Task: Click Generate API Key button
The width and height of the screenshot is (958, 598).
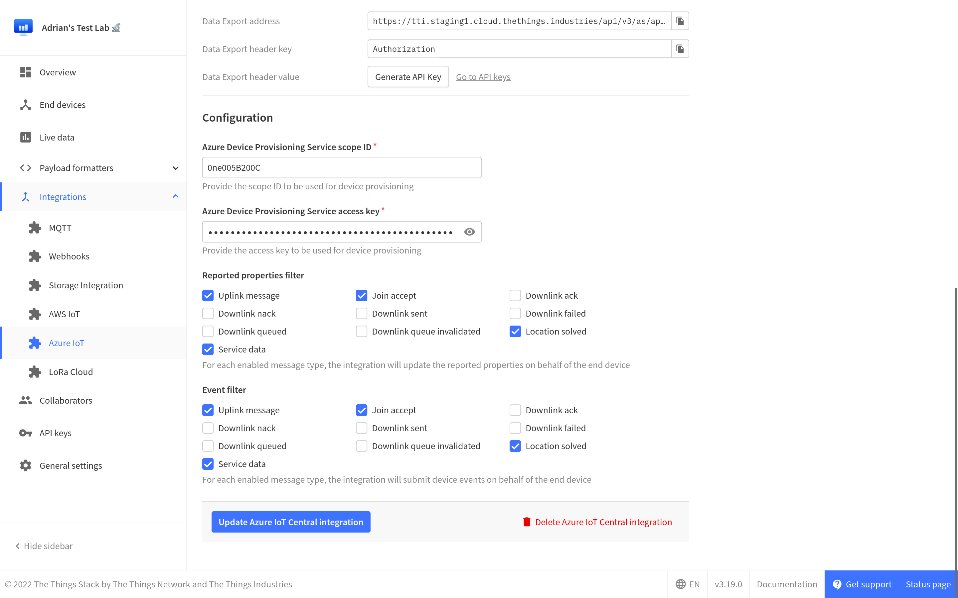Action: pyautogui.click(x=407, y=76)
